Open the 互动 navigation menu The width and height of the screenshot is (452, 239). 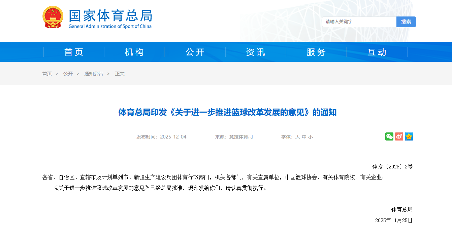pos(377,52)
